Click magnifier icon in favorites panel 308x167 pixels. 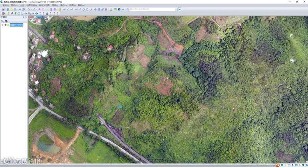[3, 21]
